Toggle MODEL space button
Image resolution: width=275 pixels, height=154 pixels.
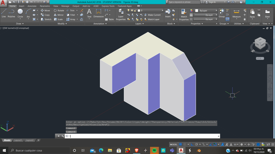tap(174, 144)
